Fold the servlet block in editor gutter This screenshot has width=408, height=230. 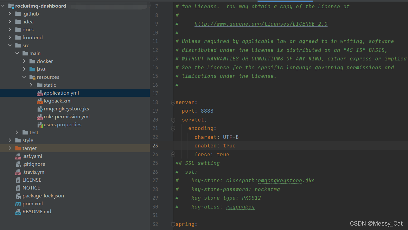(173, 120)
